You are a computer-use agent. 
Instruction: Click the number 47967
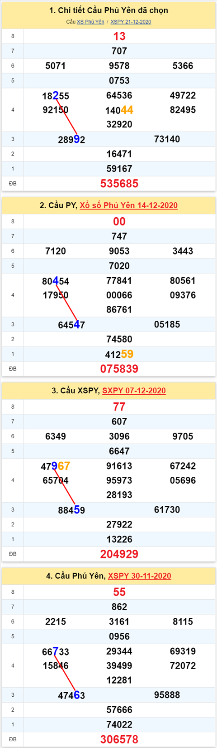tap(56, 466)
